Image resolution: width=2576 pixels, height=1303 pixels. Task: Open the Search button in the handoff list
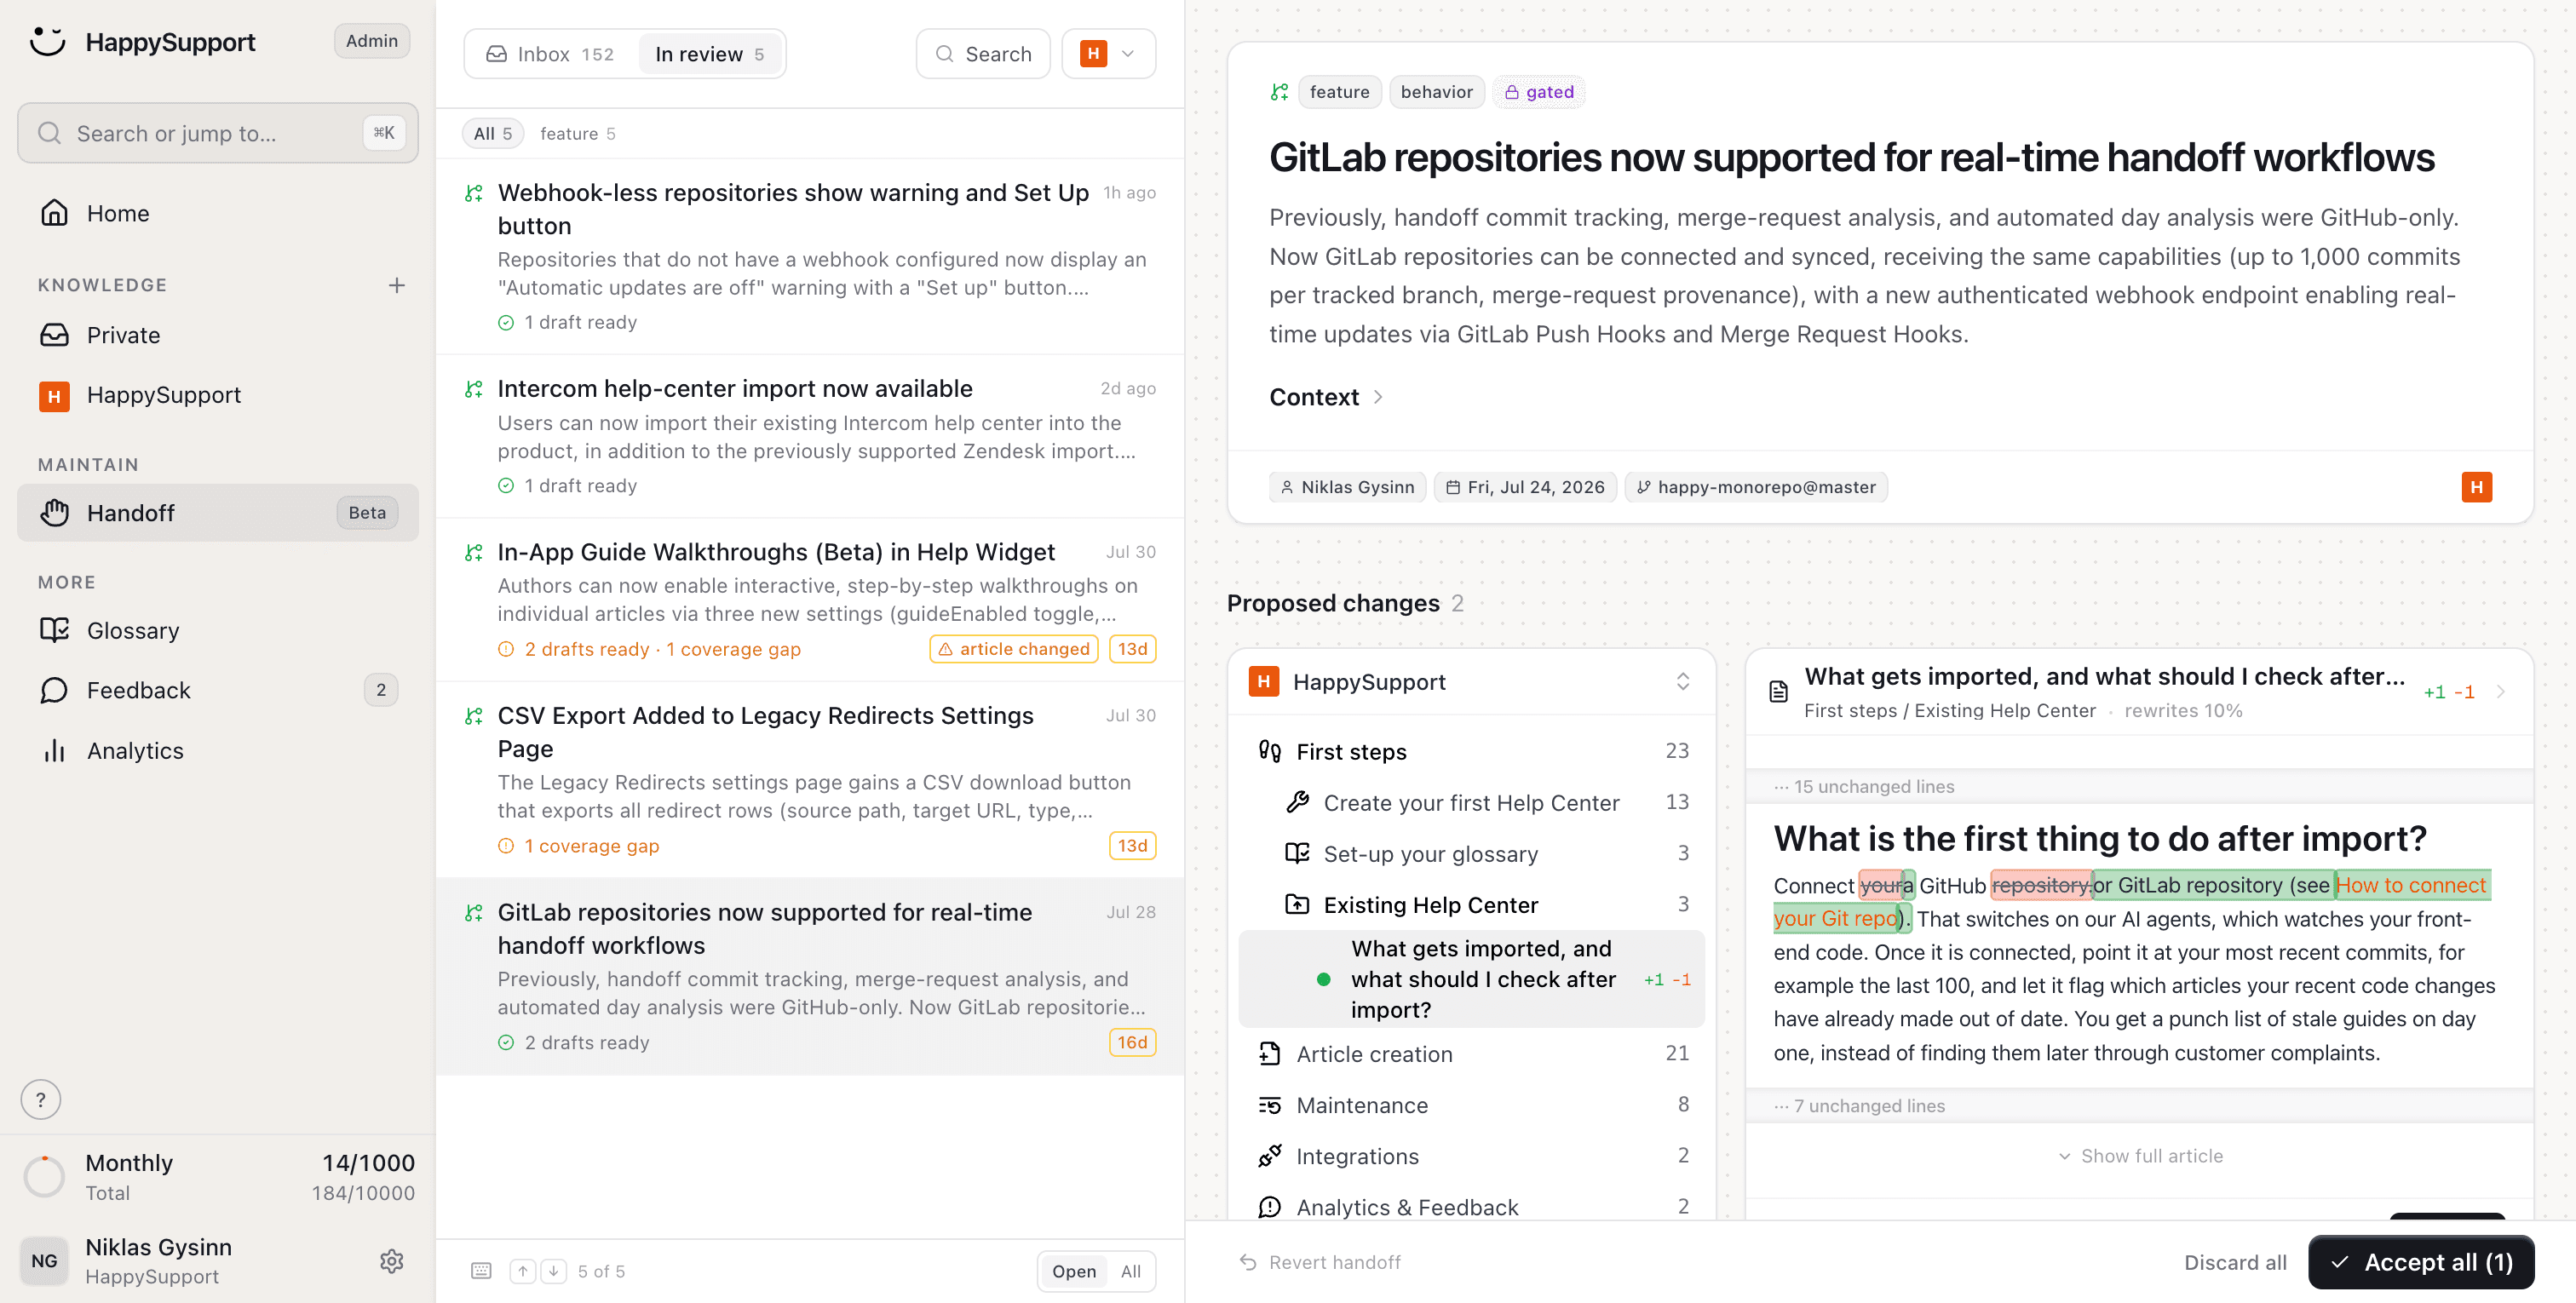(983, 54)
